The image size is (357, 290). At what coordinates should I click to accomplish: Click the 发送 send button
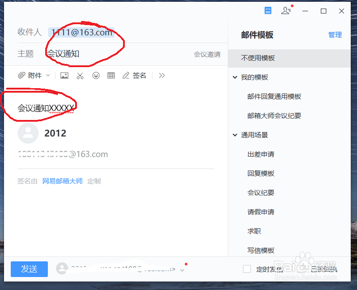coord(29,269)
